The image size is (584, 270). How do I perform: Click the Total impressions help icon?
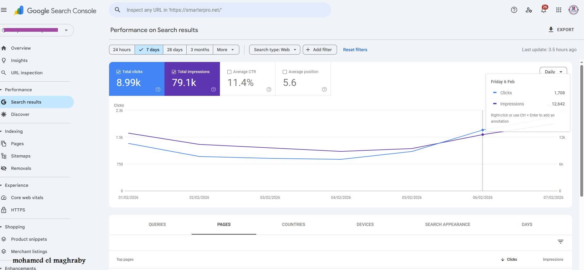point(213,89)
